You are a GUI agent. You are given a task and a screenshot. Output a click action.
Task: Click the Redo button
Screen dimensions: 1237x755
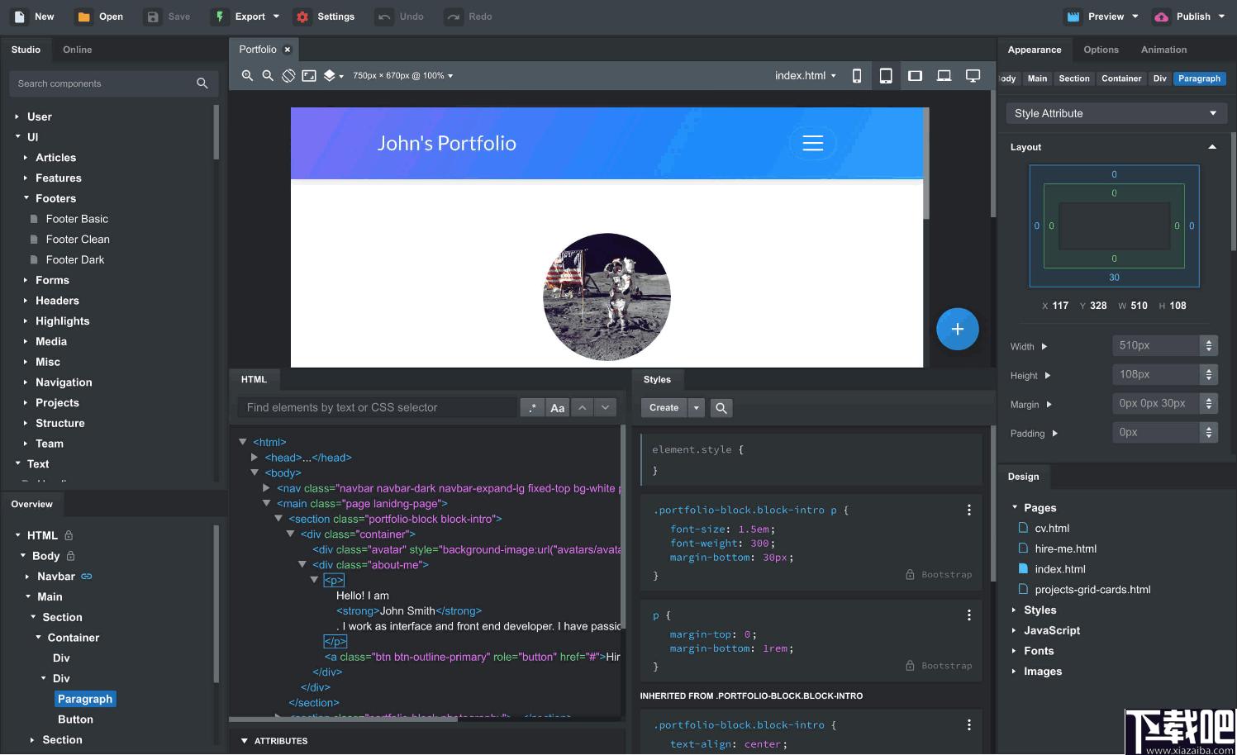pos(469,17)
